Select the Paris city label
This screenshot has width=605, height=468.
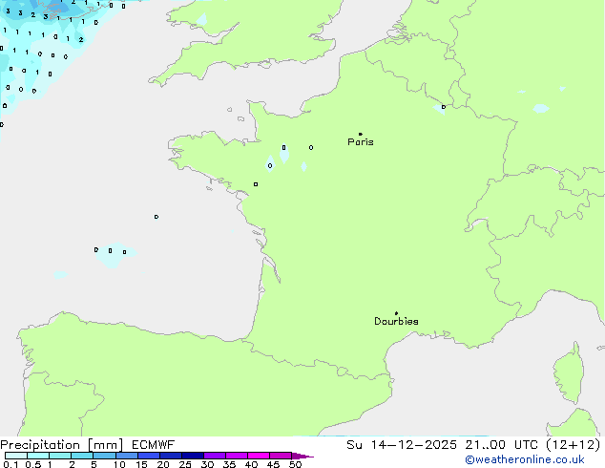pyautogui.click(x=361, y=142)
